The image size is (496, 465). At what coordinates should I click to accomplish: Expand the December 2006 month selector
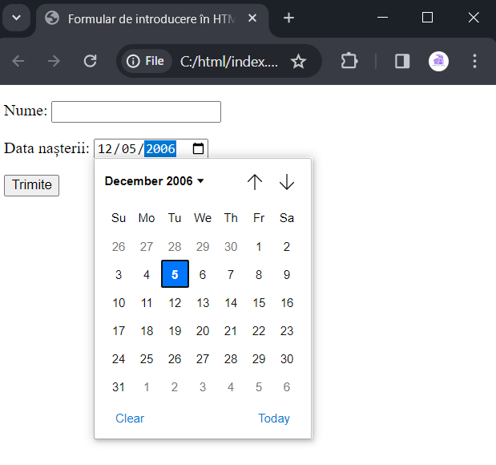click(x=155, y=181)
